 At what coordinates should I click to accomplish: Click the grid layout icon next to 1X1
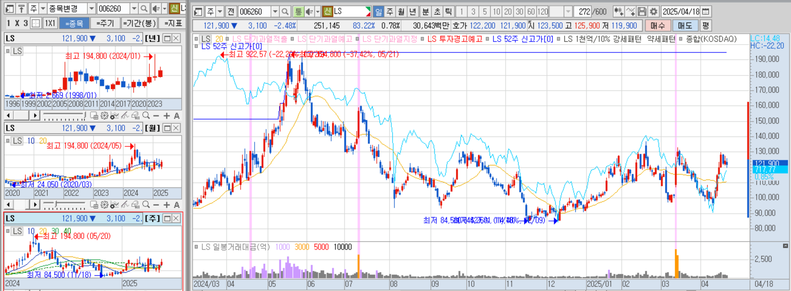[36, 23]
